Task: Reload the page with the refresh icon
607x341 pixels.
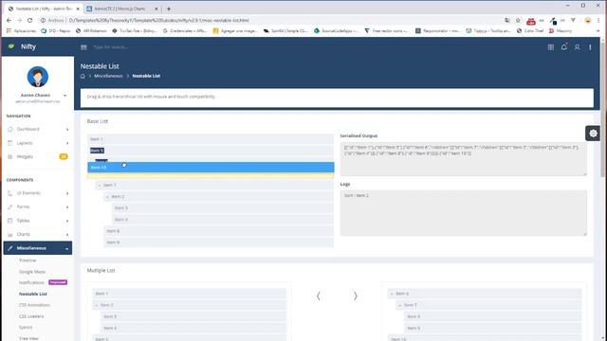Action: tap(29, 20)
